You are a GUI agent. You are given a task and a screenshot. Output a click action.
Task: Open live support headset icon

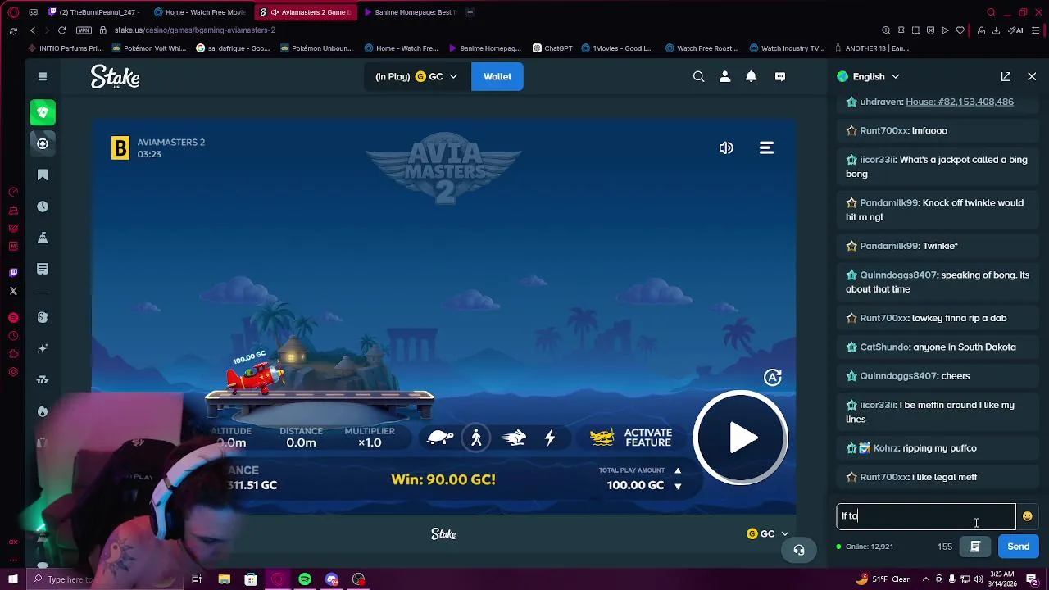(x=799, y=550)
